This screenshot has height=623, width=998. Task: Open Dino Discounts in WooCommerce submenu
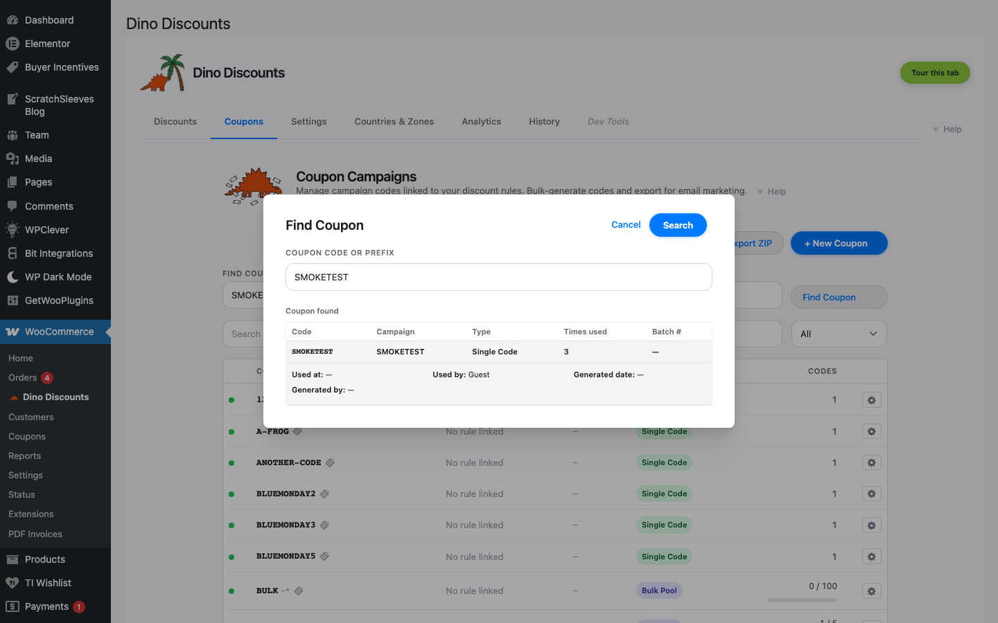(x=55, y=397)
